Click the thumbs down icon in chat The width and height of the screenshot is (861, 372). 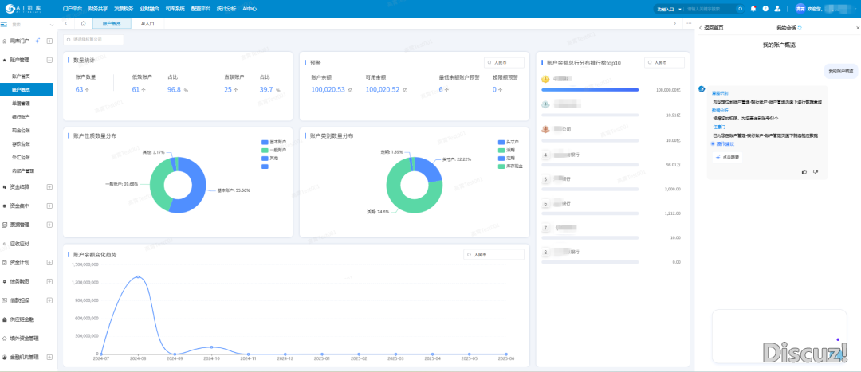(816, 172)
